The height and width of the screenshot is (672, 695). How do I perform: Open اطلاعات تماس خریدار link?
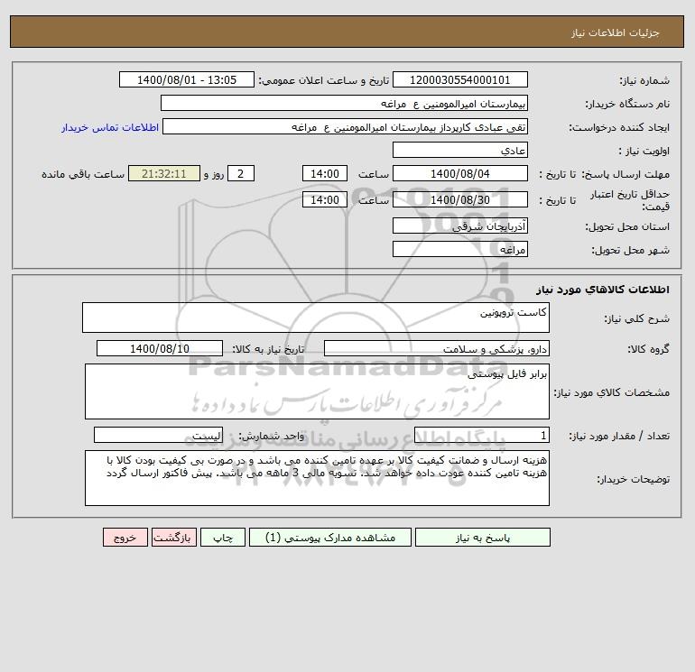[110, 127]
